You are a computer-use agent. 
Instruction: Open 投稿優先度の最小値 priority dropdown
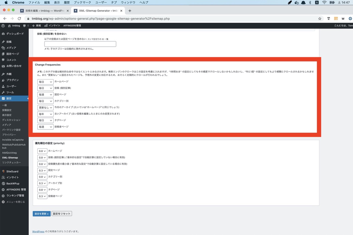pyautogui.click(x=42, y=164)
